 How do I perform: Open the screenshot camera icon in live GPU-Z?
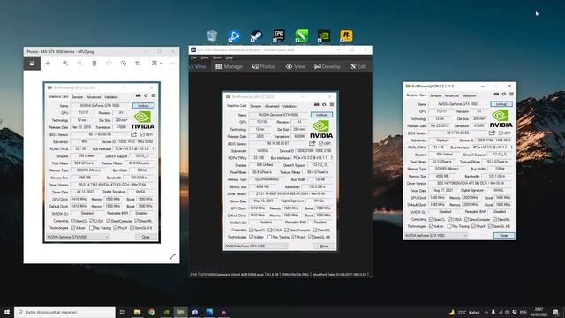pyautogui.click(x=496, y=95)
